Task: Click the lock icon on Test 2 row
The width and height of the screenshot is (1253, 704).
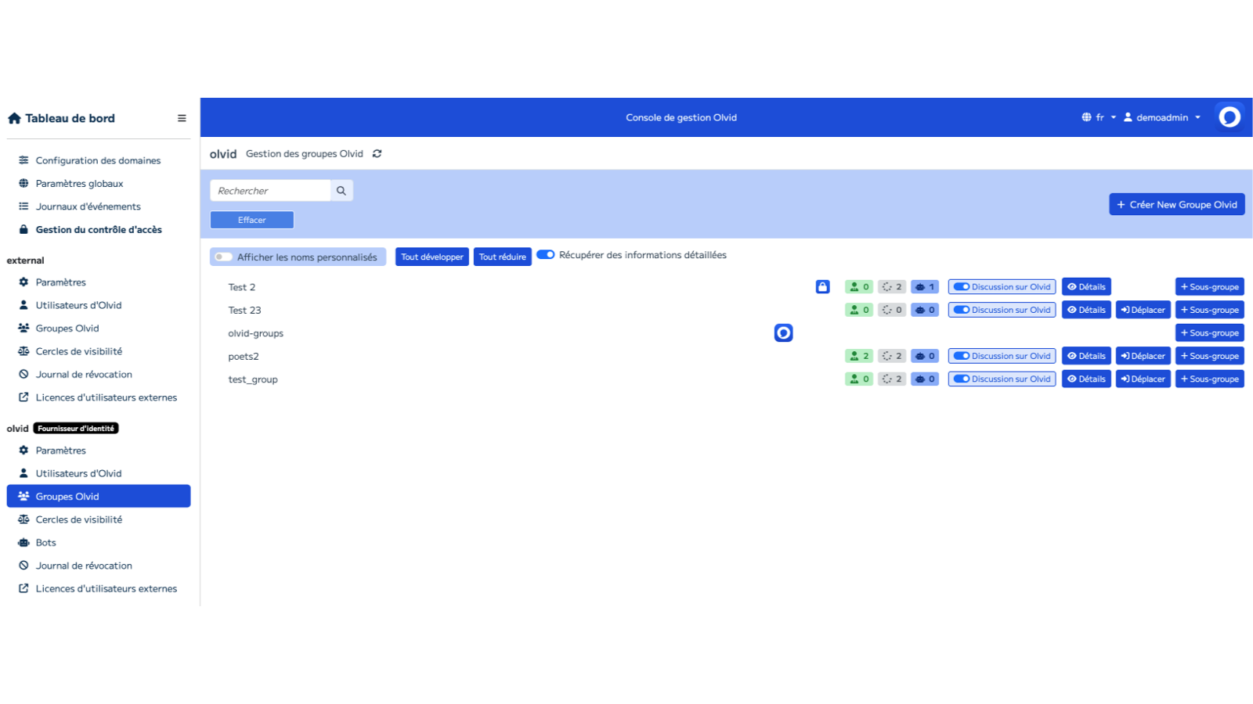Action: (x=821, y=286)
